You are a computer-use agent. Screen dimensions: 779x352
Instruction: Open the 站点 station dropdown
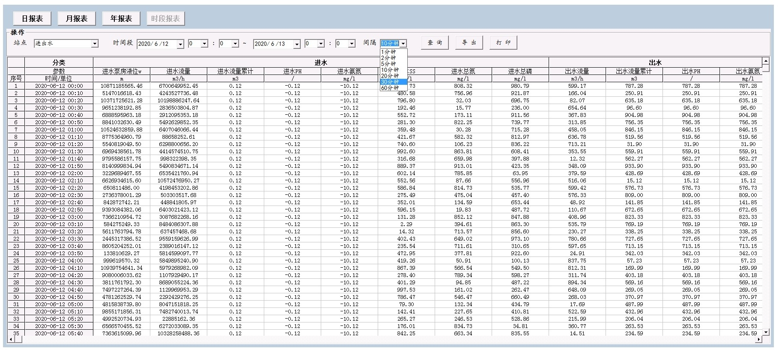(x=95, y=44)
